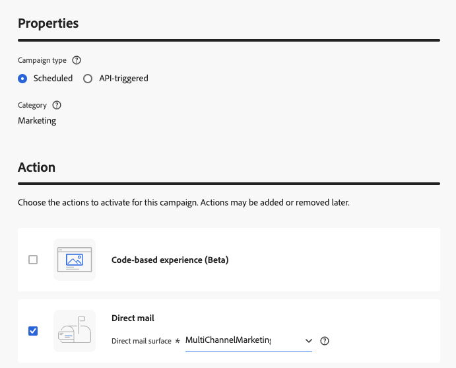The height and width of the screenshot is (368, 456).
Task: Click the Marketing category value
Action: [37, 120]
